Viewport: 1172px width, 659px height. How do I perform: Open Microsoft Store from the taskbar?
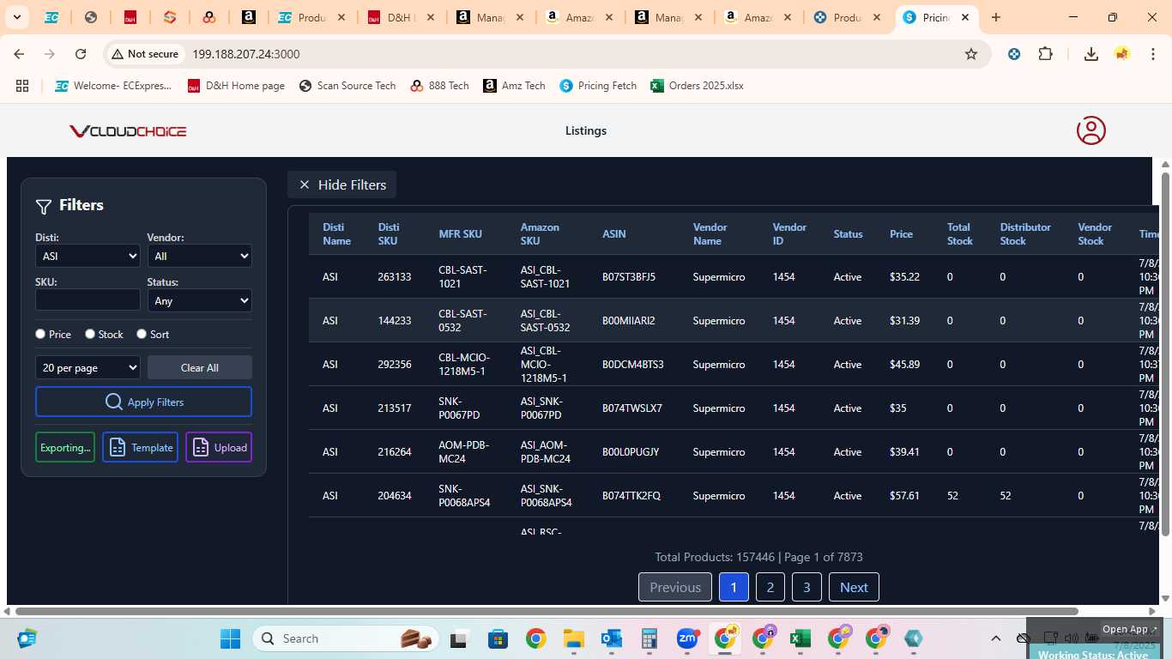pos(498,638)
